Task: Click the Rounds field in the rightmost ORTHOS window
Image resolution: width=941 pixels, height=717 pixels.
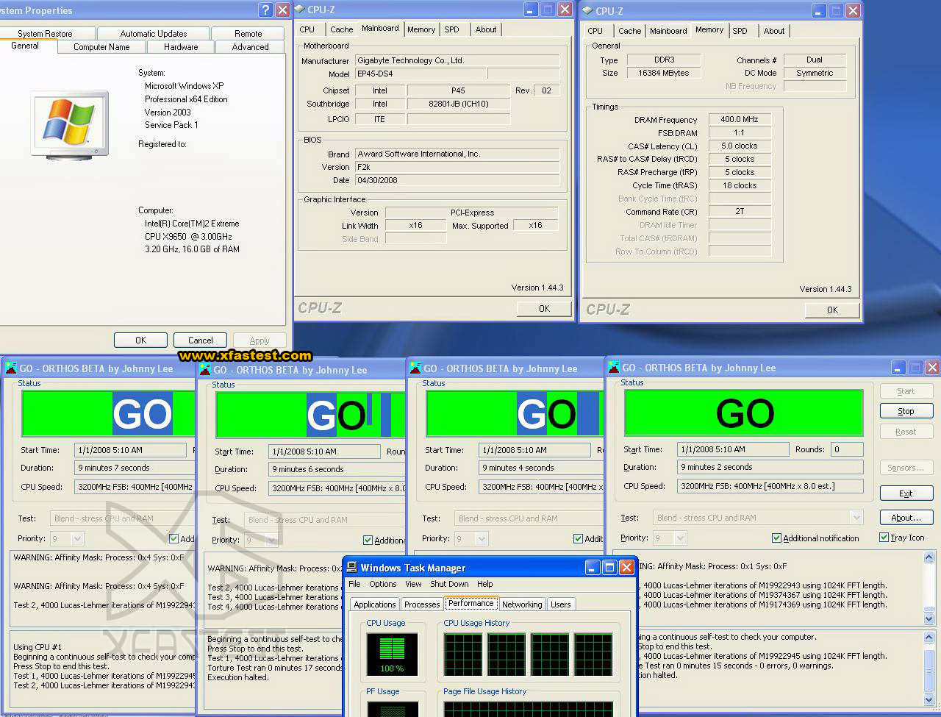Action: [846, 449]
